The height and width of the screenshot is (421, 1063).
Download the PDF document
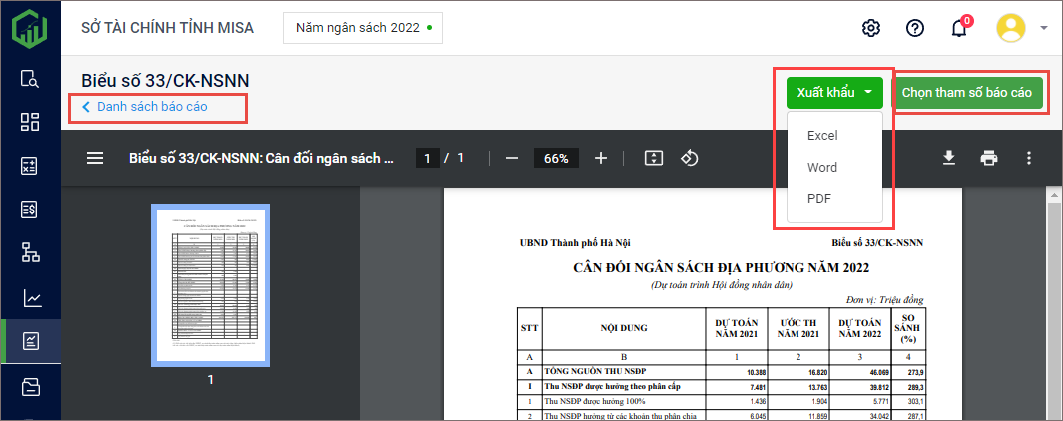point(949,158)
